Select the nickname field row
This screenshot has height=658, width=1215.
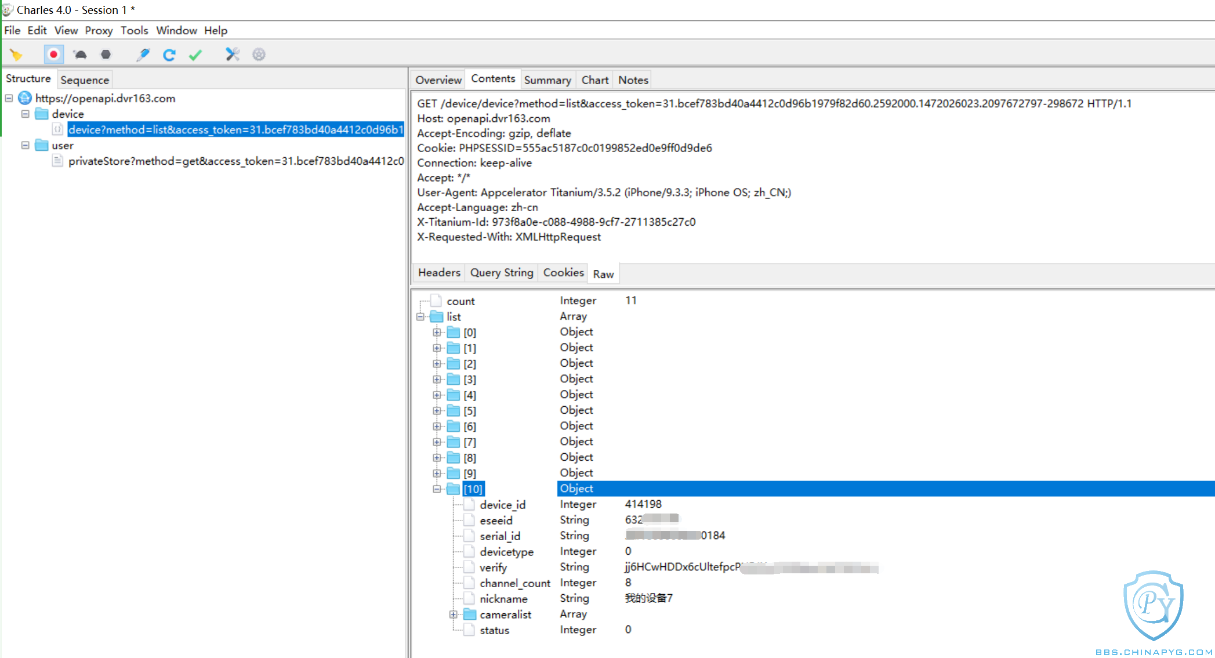pyautogui.click(x=812, y=599)
